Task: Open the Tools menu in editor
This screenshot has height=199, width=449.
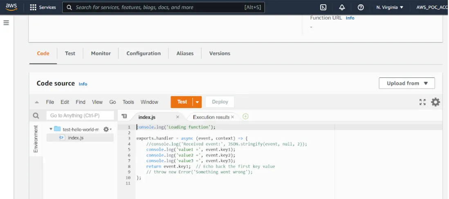Action: point(128,102)
